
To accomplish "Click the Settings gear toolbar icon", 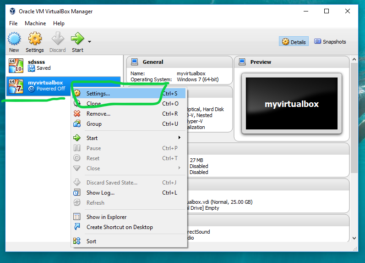I will 35,39.
